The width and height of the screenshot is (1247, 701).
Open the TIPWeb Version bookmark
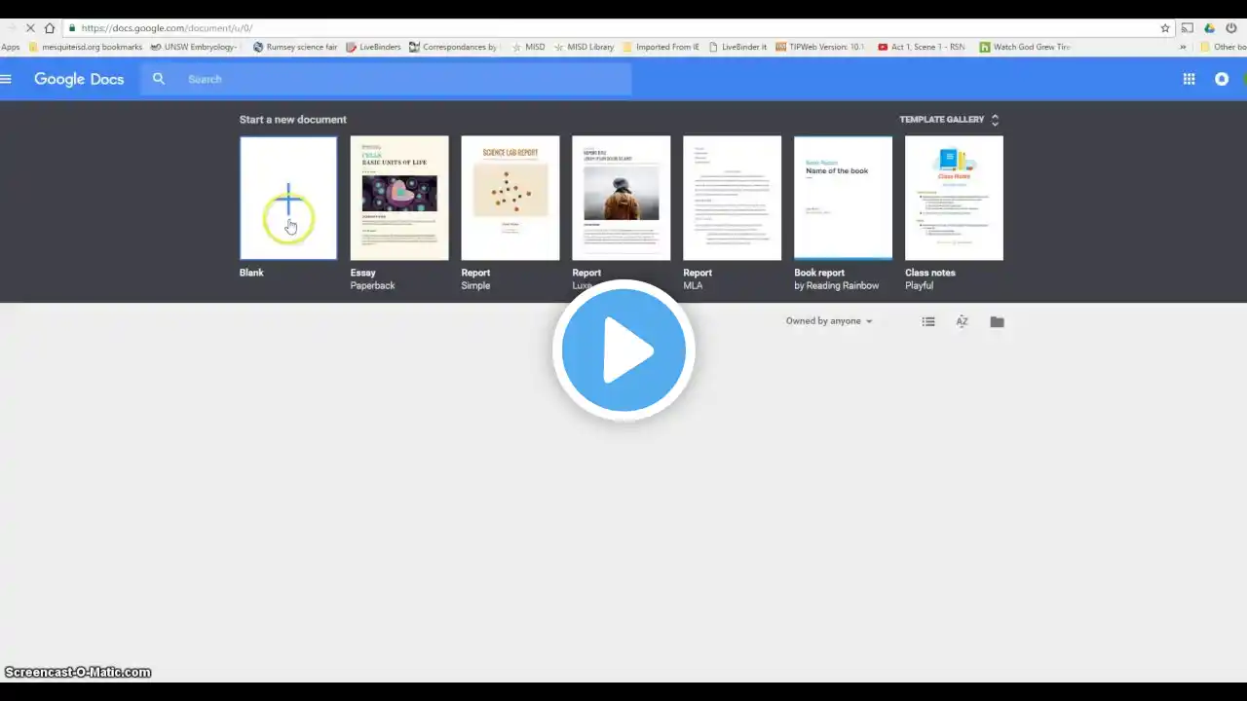click(820, 47)
